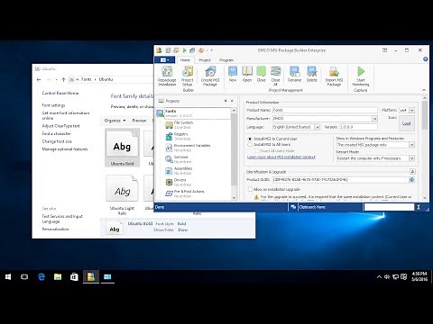Open Project Setup from the ribbon
Viewport: 433px width, 324px height.
pyautogui.click(x=188, y=76)
